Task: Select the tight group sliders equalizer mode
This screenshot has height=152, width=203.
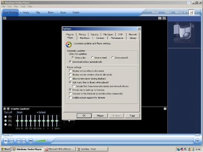Action: point(5,124)
